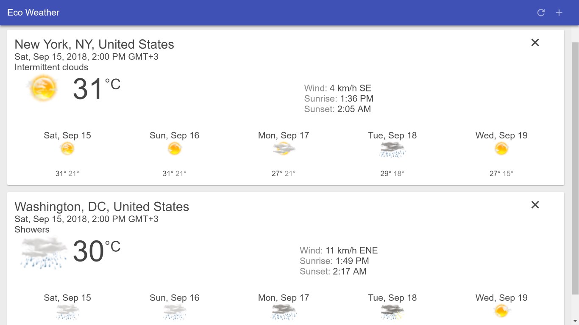Image resolution: width=579 pixels, height=325 pixels.
Task: Click New York's large current weather sun icon
Action: pyautogui.click(x=42, y=88)
